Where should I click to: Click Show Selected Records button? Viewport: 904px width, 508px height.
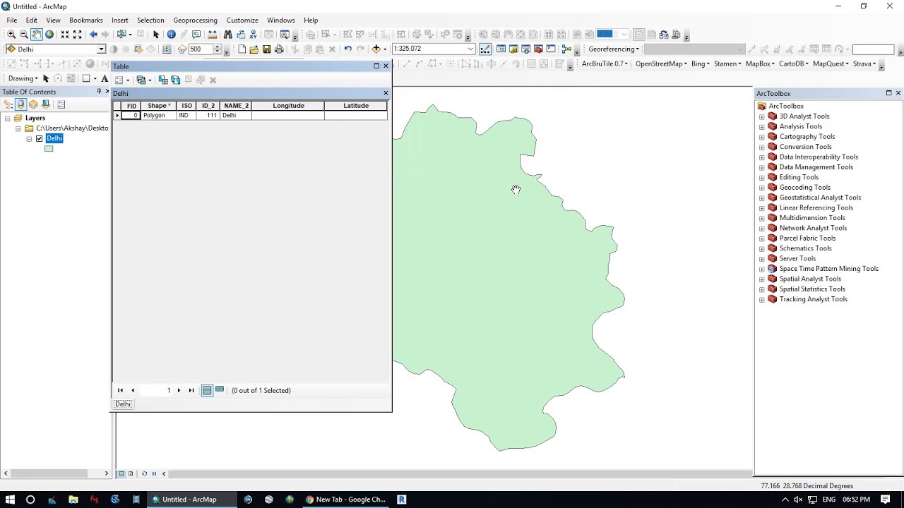(220, 390)
